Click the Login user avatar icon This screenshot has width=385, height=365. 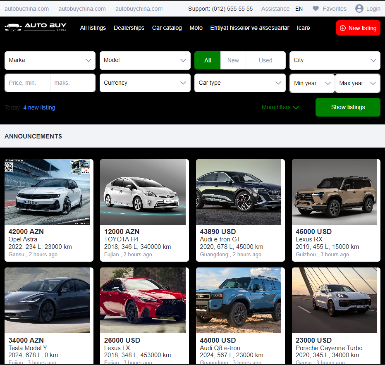point(359,9)
